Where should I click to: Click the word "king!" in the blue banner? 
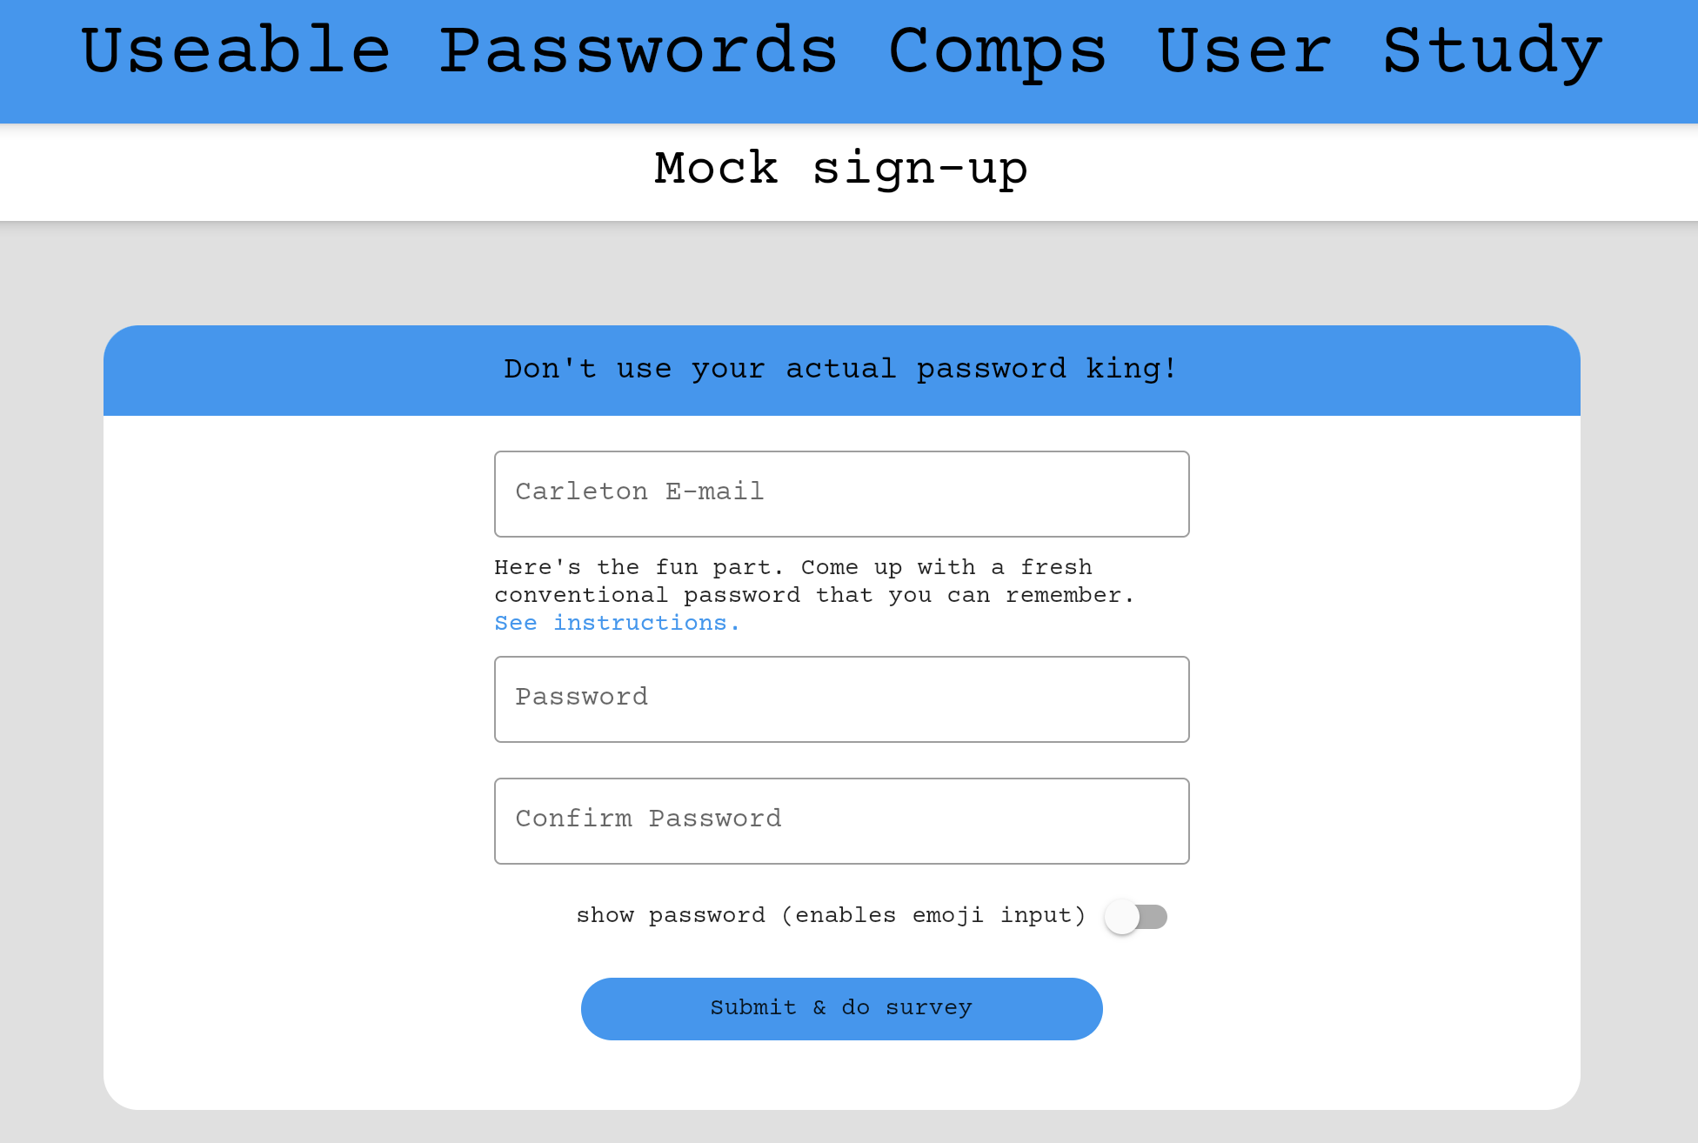1132,369
